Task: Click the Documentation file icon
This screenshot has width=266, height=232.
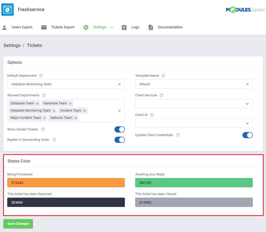Action: click(151, 27)
